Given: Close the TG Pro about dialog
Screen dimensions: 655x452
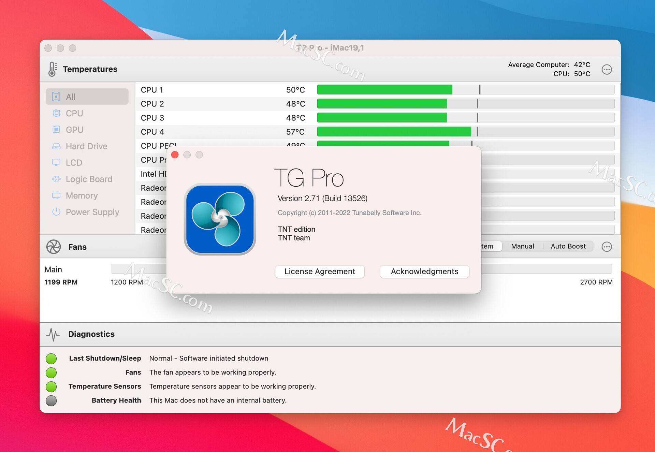Looking at the screenshot, I should click(x=175, y=155).
